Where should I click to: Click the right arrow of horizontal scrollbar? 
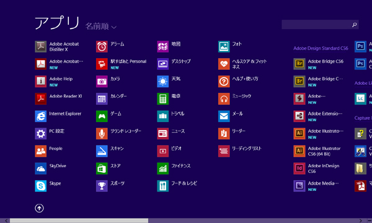361,221
